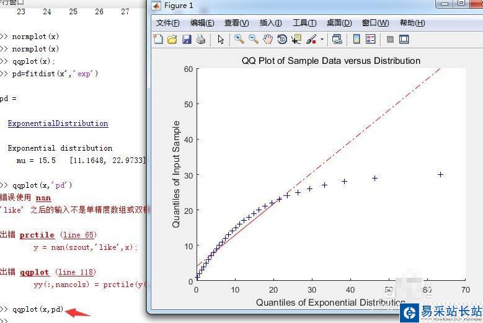Open the prctile error link
Image resolution: width=483 pixels, height=323 pixels.
point(37,235)
